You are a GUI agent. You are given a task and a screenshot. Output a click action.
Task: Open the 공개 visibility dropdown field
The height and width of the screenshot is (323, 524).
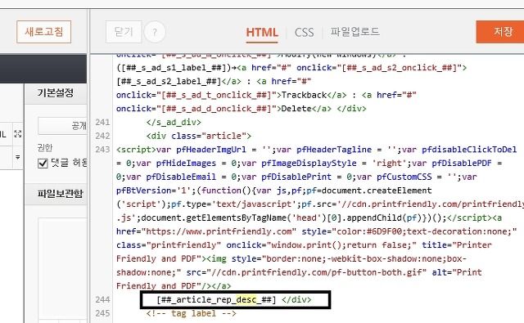62,126
